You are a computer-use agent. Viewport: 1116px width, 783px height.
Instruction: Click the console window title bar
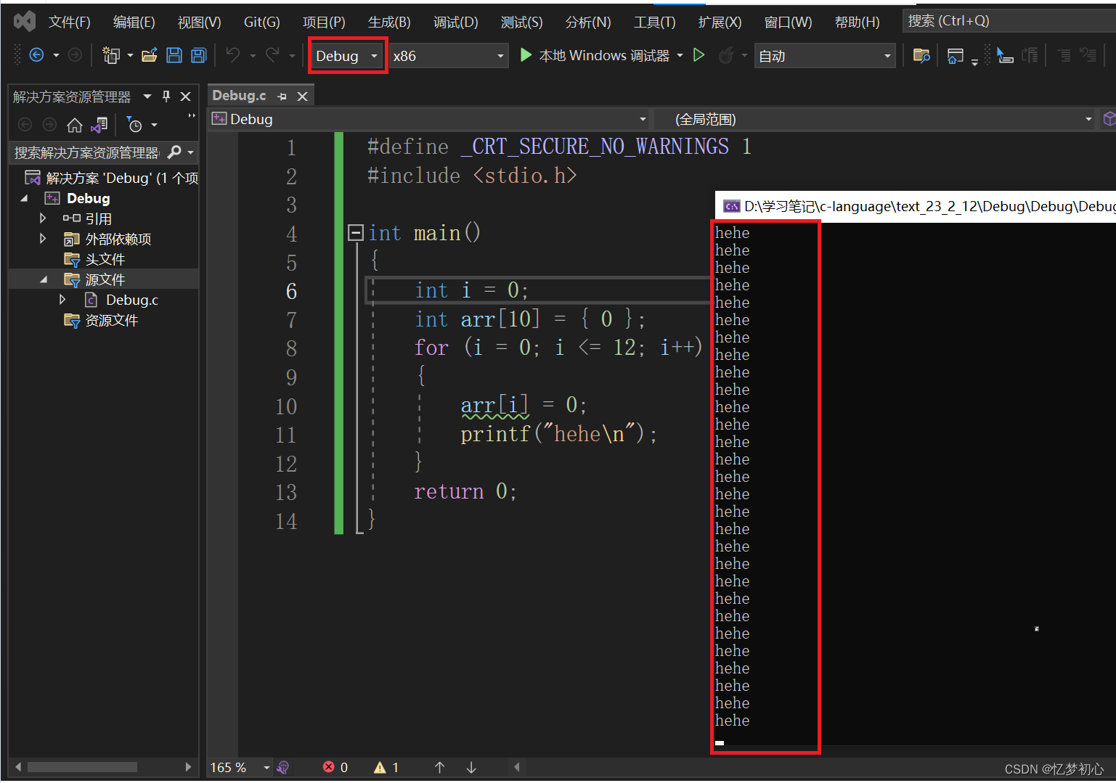click(916, 206)
